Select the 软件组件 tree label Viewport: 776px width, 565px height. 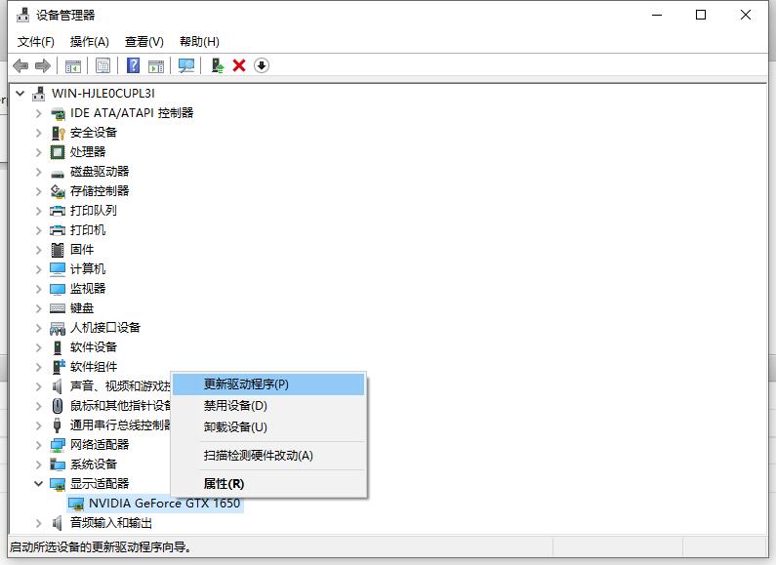(x=94, y=367)
